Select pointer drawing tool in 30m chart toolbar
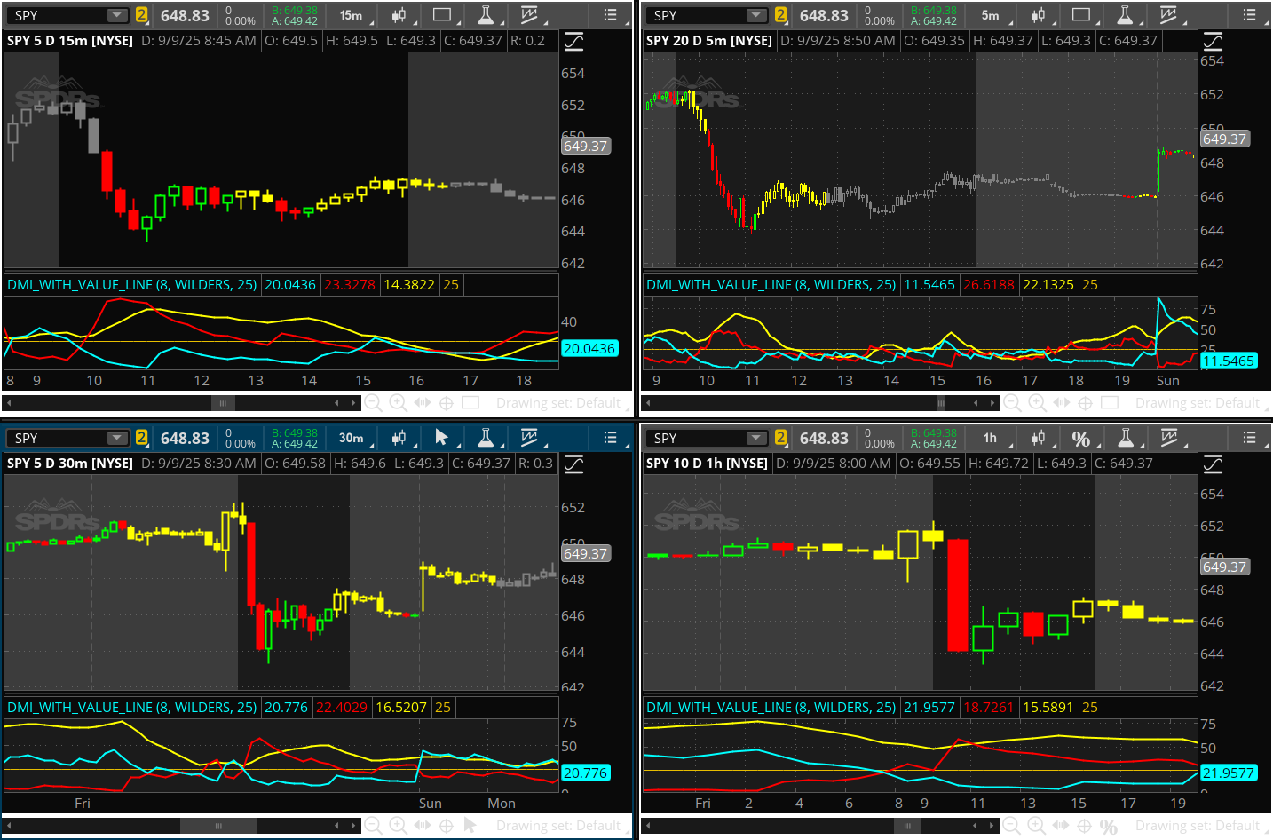The image size is (1273, 840). click(441, 437)
